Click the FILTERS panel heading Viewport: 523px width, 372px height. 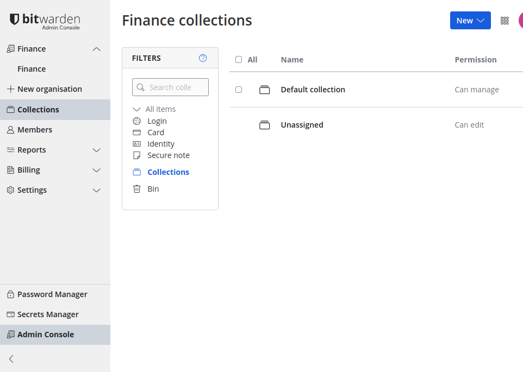coord(146,58)
